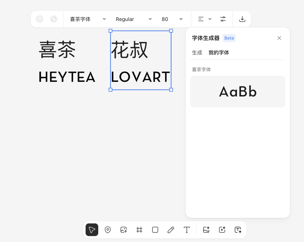Screen dimensions: 304x242
Task: Open the Regular font weight dropdown
Action: tap(134, 19)
